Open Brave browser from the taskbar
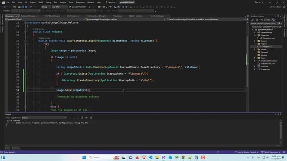The image size is (287, 161). [x=144, y=157]
